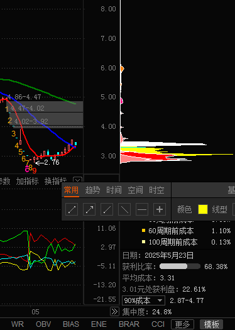The image size is (235, 330).
Task: Click the 模板 button
Action: [211, 324]
